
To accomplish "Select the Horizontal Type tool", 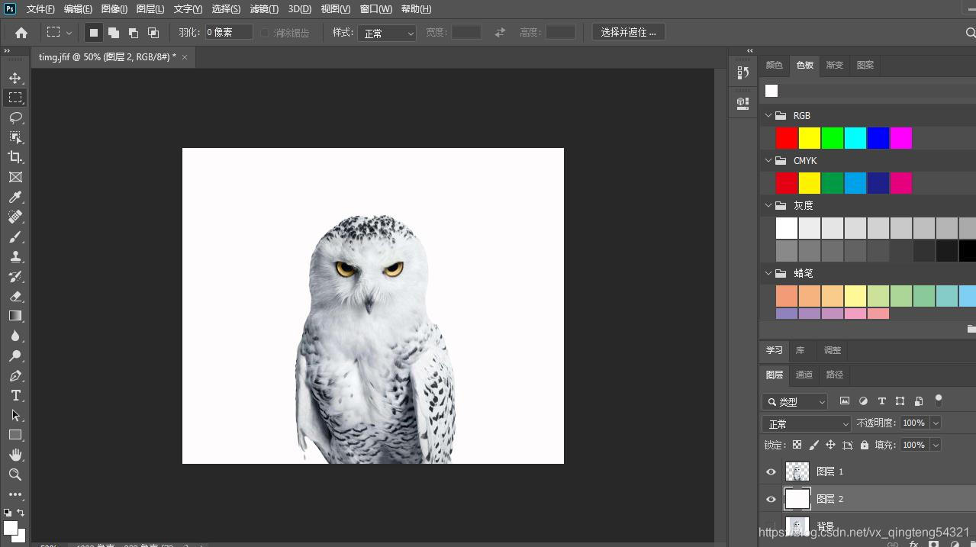I will point(15,395).
